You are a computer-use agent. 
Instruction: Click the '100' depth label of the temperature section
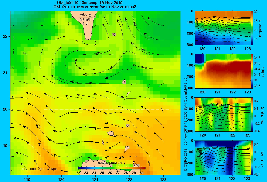click(x=190, y=22)
